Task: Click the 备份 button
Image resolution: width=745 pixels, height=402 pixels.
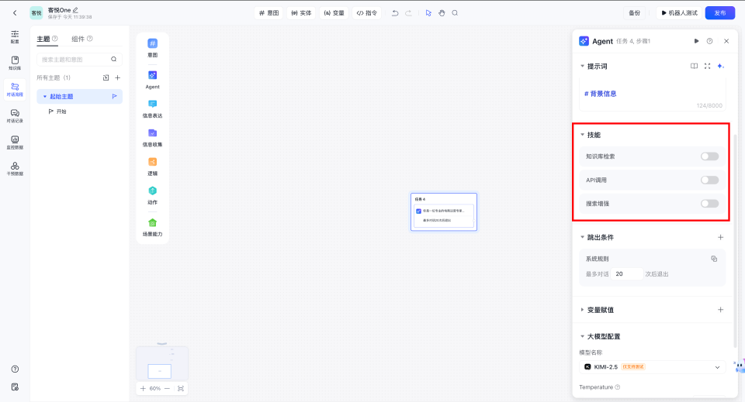Action: click(x=635, y=13)
